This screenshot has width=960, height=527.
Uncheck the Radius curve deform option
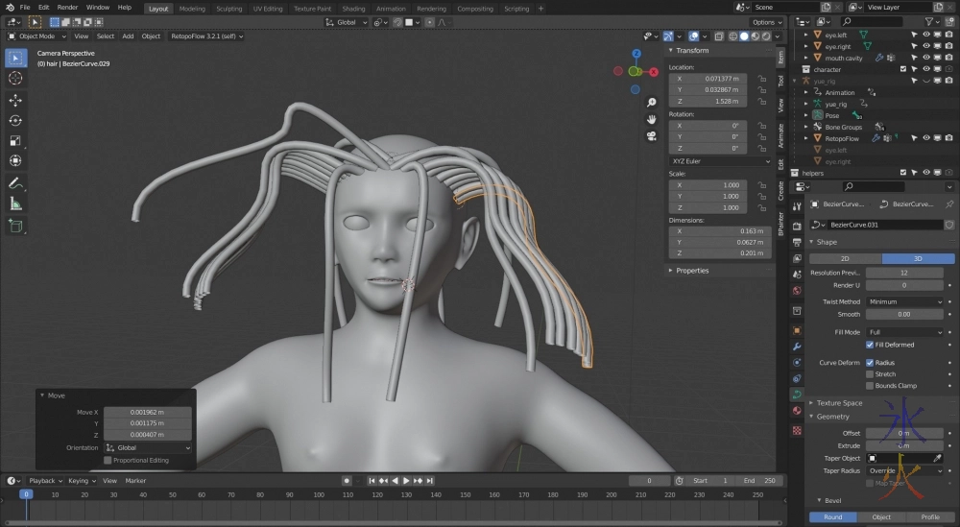pyautogui.click(x=870, y=363)
